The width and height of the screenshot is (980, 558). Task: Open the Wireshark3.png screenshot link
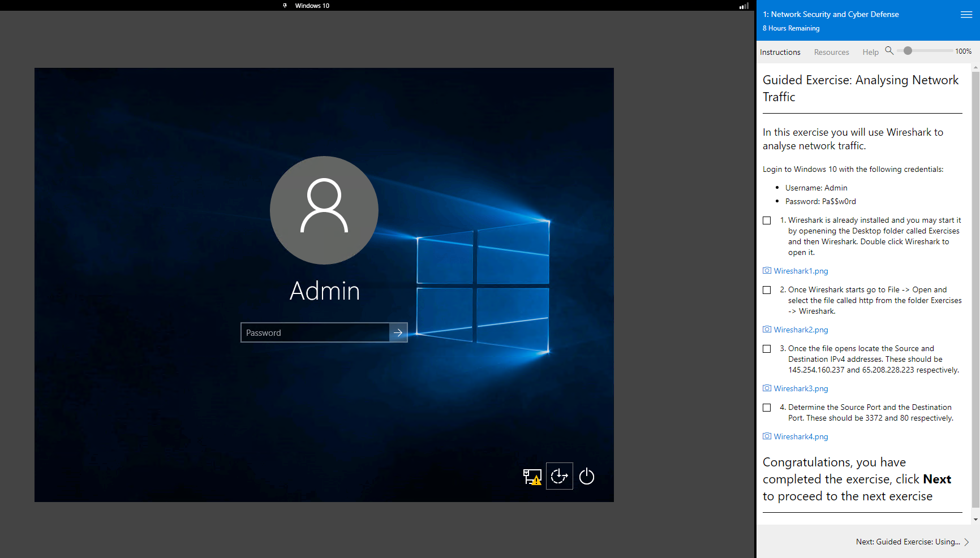click(801, 389)
